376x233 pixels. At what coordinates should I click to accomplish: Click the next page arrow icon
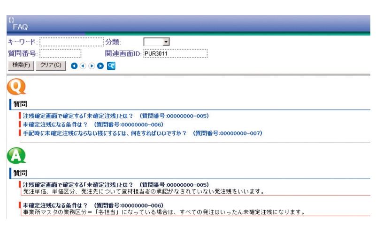(x=91, y=66)
